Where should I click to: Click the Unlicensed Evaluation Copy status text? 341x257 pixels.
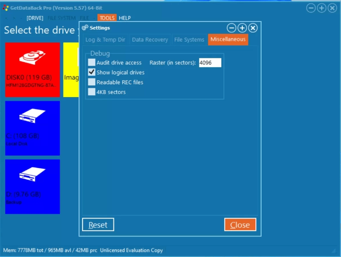tap(131, 250)
